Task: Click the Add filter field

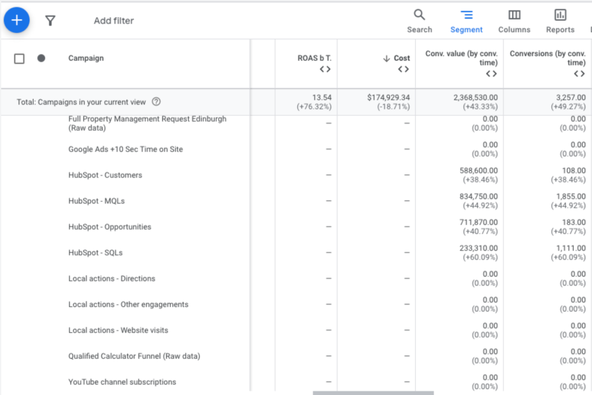Action: point(114,21)
